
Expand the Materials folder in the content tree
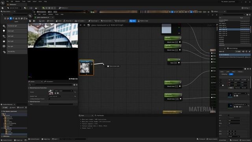click(x=4, y=128)
